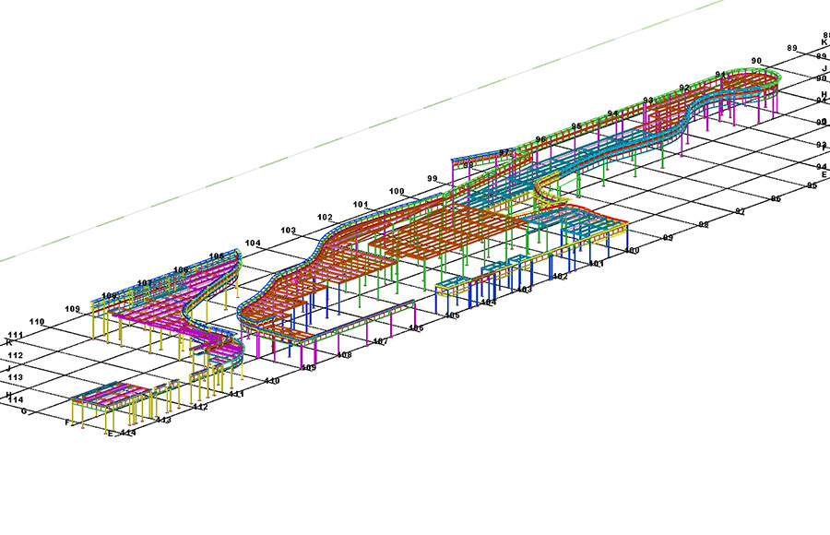Click lower-row grid label 97
Image resolution: width=830 pixels, height=535 pixels.
tap(740, 212)
